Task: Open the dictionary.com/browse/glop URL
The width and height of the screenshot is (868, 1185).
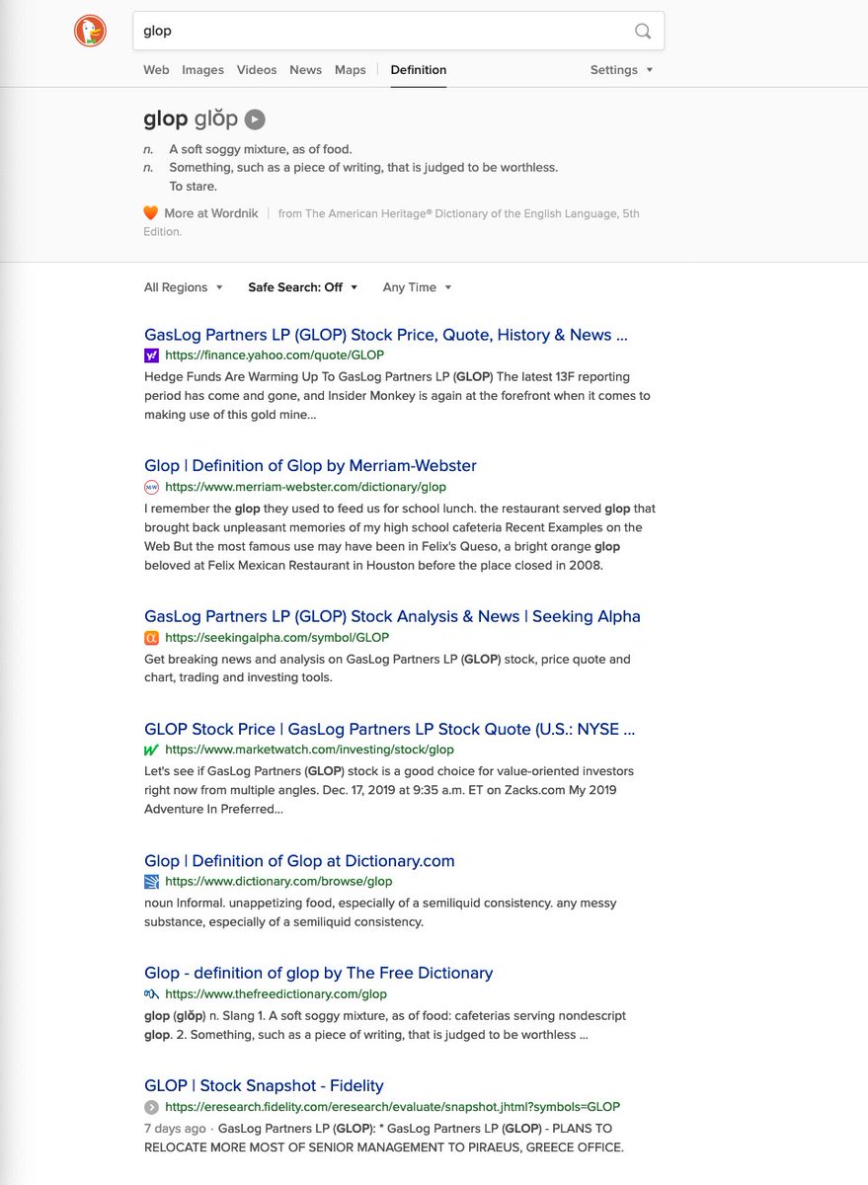Action: coord(278,882)
